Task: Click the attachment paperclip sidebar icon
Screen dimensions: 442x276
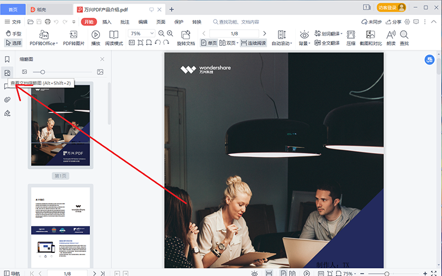Action: 7,100
